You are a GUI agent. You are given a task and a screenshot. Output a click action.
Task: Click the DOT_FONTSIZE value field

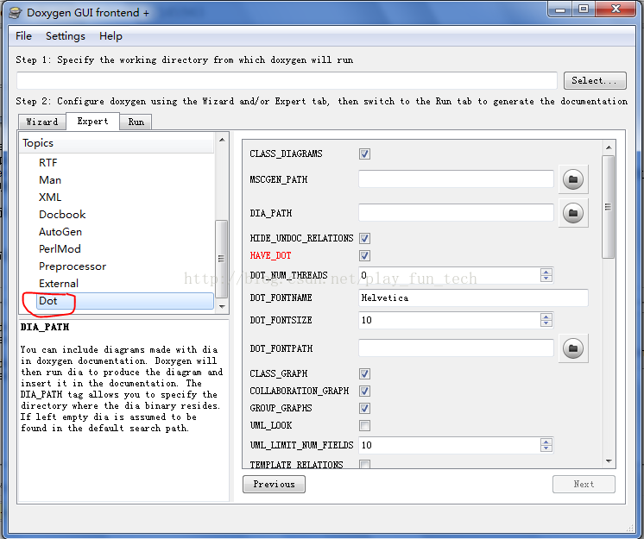(450, 320)
